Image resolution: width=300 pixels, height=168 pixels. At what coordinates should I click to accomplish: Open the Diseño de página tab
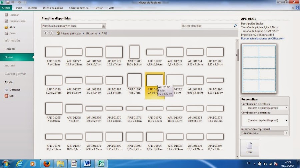(x=53, y=8)
